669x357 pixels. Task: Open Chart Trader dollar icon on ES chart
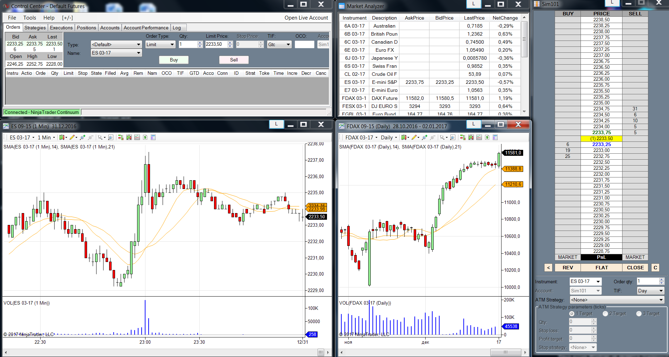tap(145, 138)
